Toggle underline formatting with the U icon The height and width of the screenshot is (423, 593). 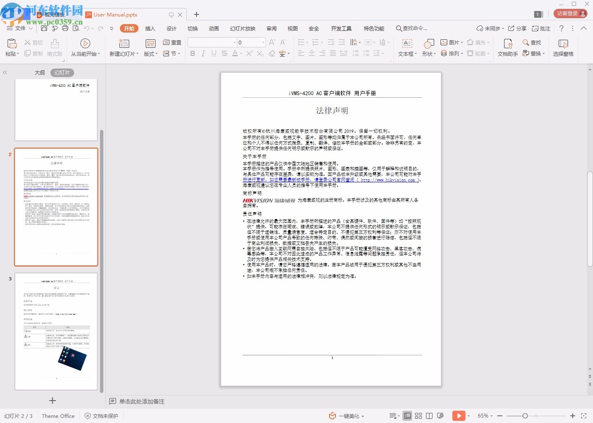[213, 53]
